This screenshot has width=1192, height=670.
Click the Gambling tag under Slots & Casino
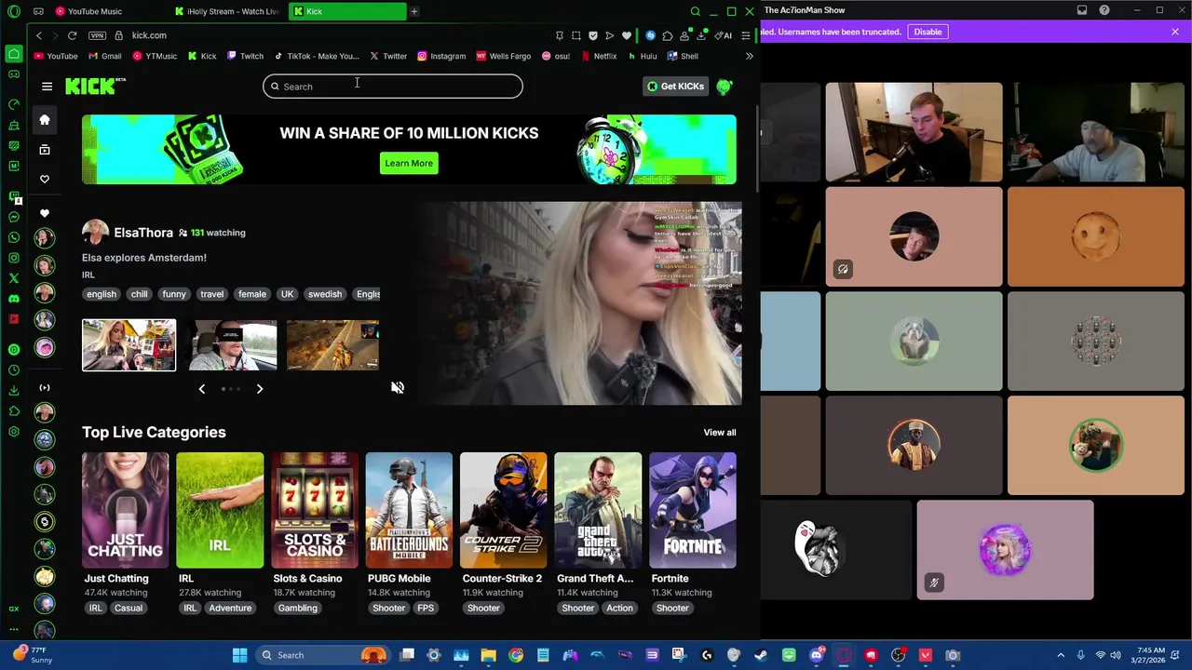point(298,609)
